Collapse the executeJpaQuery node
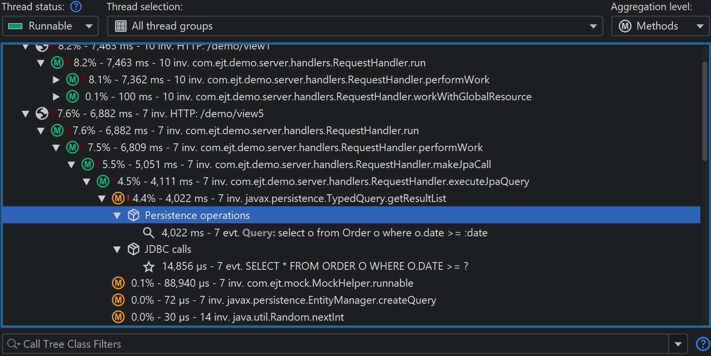The height and width of the screenshot is (356, 711). tap(87, 182)
